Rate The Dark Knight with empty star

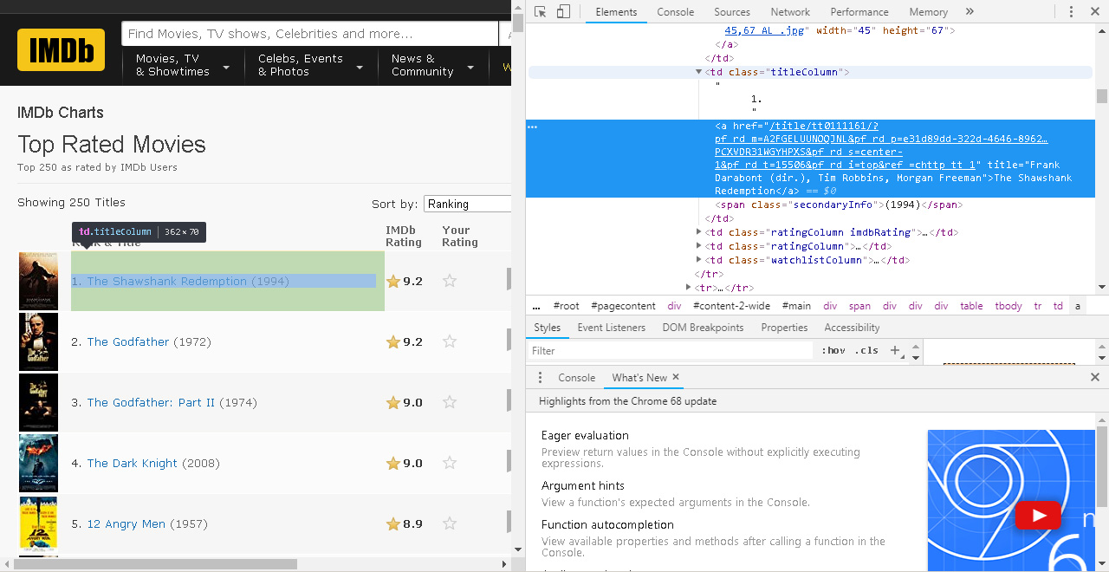point(450,463)
